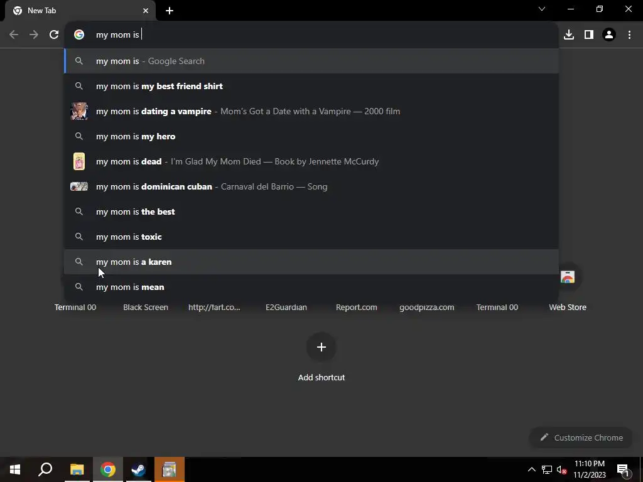Select 'my mom is toxic' suggestion
The width and height of the screenshot is (643, 482).
[x=311, y=237]
